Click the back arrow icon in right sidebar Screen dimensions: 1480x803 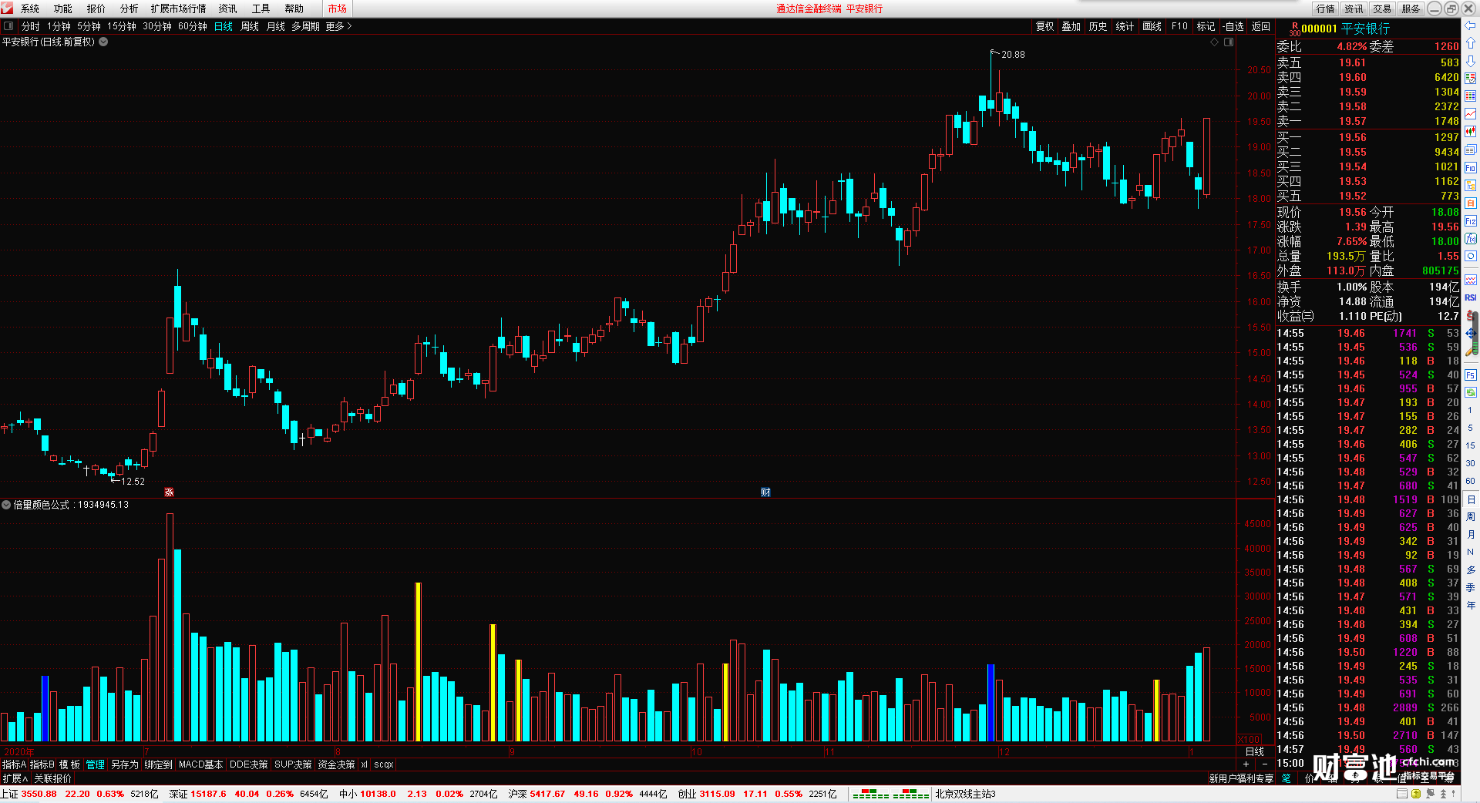tap(1471, 25)
